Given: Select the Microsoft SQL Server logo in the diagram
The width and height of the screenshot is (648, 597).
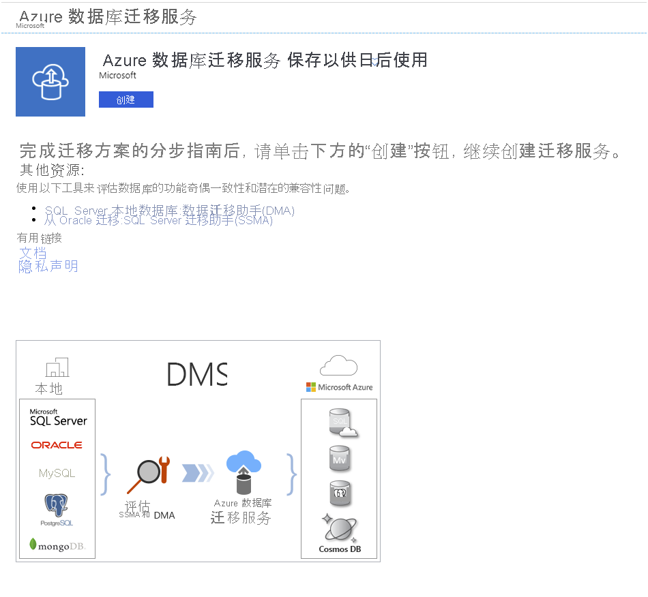Looking at the screenshot, I should click(x=58, y=417).
